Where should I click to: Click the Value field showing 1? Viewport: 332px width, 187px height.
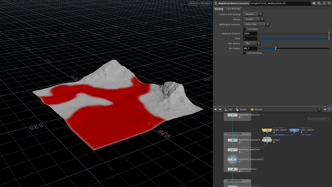point(250,38)
